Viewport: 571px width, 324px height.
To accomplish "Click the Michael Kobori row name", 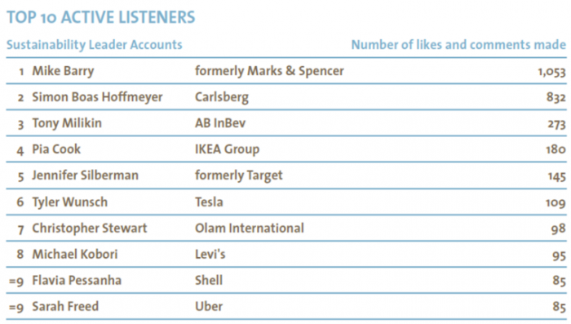I will 75,254.
